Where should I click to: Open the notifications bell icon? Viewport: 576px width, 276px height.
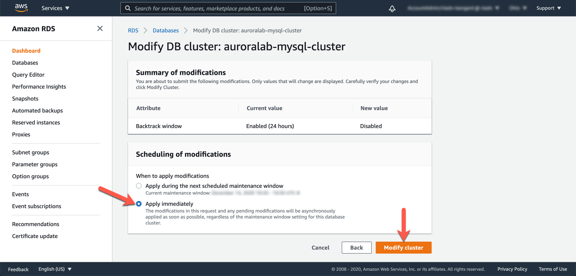(392, 8)
